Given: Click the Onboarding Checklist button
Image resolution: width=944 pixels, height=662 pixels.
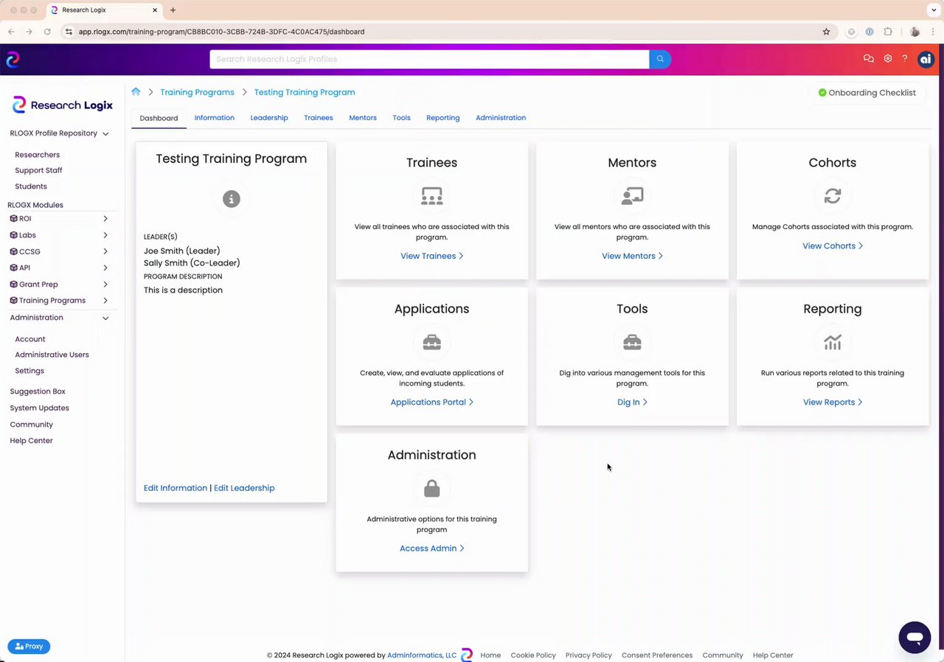Looking at the screenshot, I should tap(867, 93).
